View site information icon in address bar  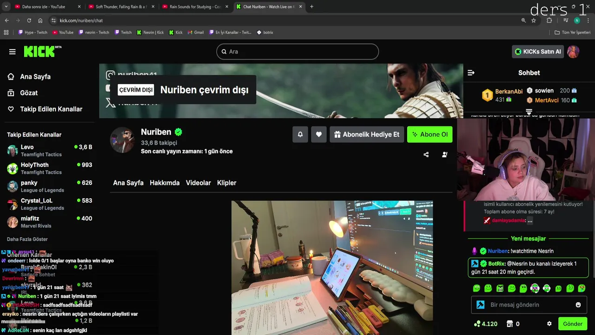click(53, 20)
